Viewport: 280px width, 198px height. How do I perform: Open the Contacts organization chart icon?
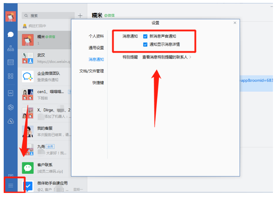tap(11, 48)
